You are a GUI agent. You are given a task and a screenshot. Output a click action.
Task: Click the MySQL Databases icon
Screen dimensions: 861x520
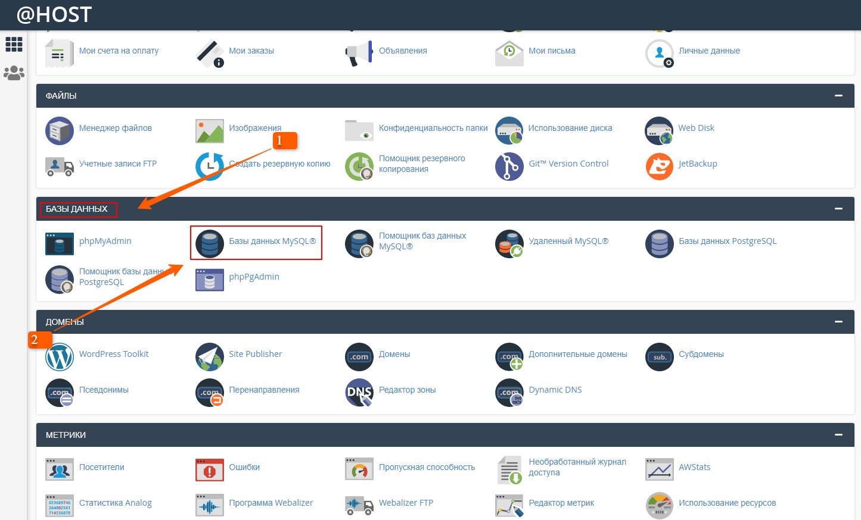pos(210,244)
